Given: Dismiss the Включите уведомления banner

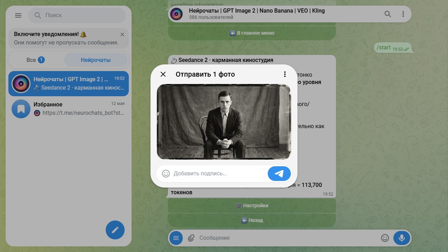Looking at the screenshot, I should 122,34.
